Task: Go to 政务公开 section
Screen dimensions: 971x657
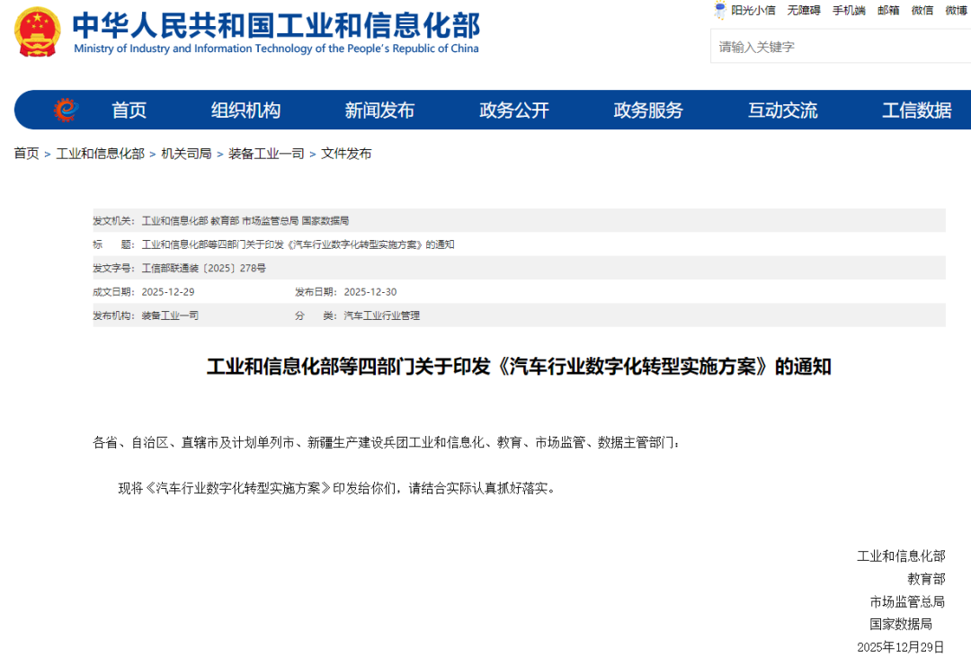Action: (x=513, y=111)
